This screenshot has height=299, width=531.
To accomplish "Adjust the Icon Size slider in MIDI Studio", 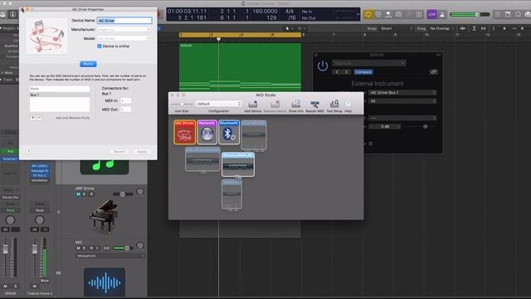I will pos(182,104).
